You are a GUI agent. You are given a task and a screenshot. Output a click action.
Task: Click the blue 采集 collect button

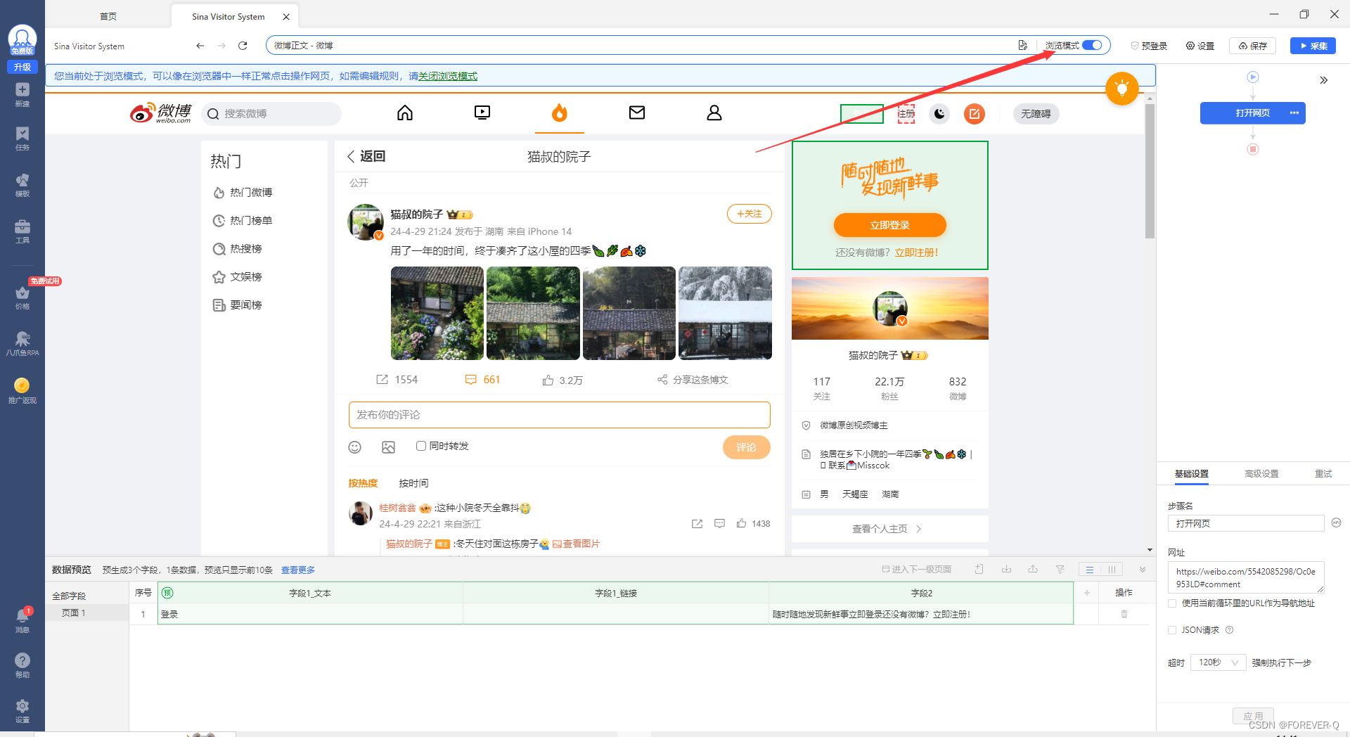(x=1313, y=46)
